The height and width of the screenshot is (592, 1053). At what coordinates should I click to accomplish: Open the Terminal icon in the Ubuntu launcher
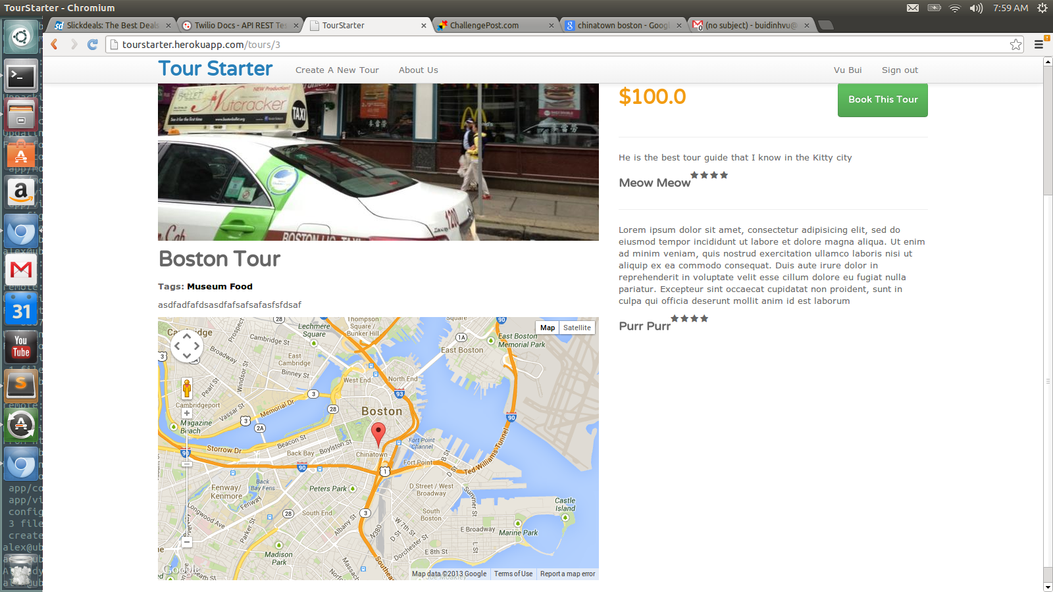point(21,77)
